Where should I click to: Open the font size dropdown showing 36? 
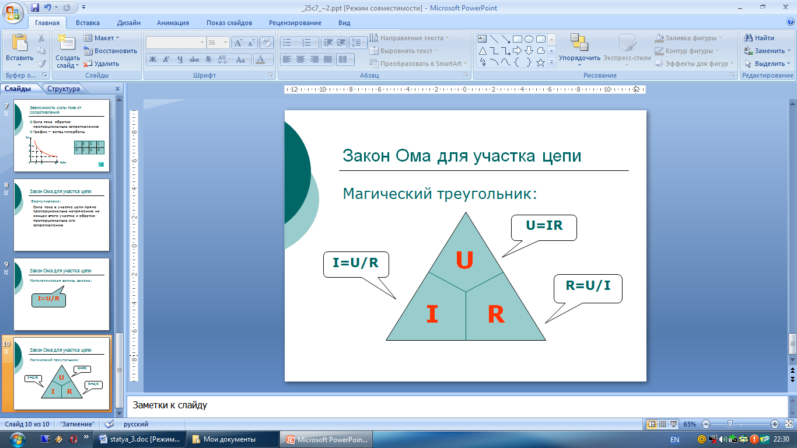tap(218, 43)
